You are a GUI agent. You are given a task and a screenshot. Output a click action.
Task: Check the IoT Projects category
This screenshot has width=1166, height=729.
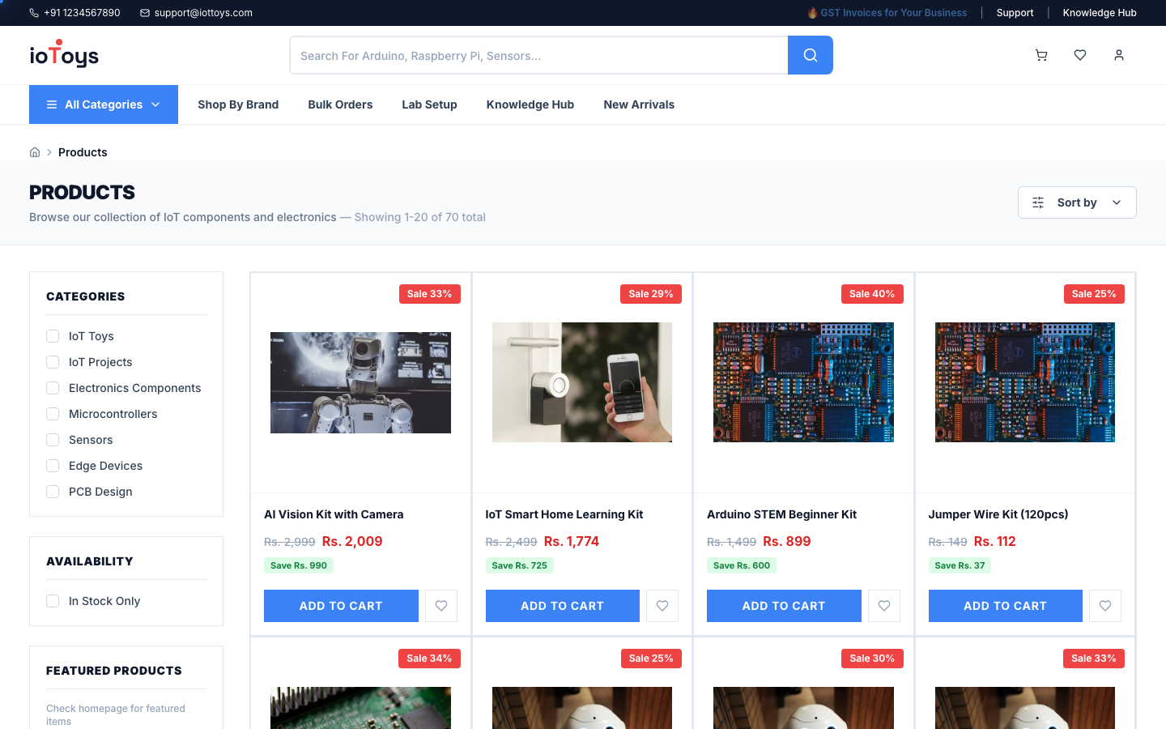(53, 362)
